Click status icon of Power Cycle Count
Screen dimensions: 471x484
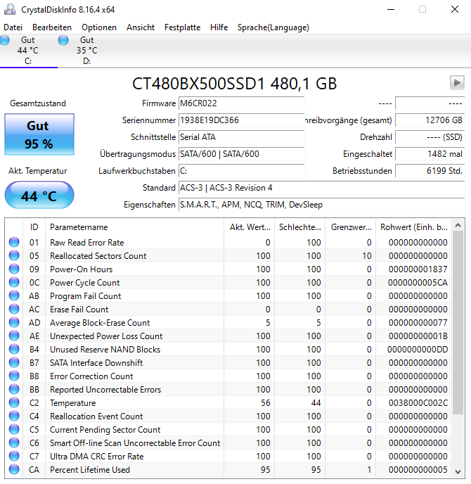click(14, 282)
